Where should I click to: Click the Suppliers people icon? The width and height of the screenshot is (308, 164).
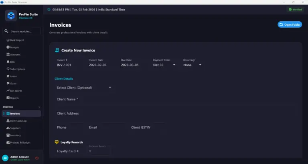pos(8,128)
